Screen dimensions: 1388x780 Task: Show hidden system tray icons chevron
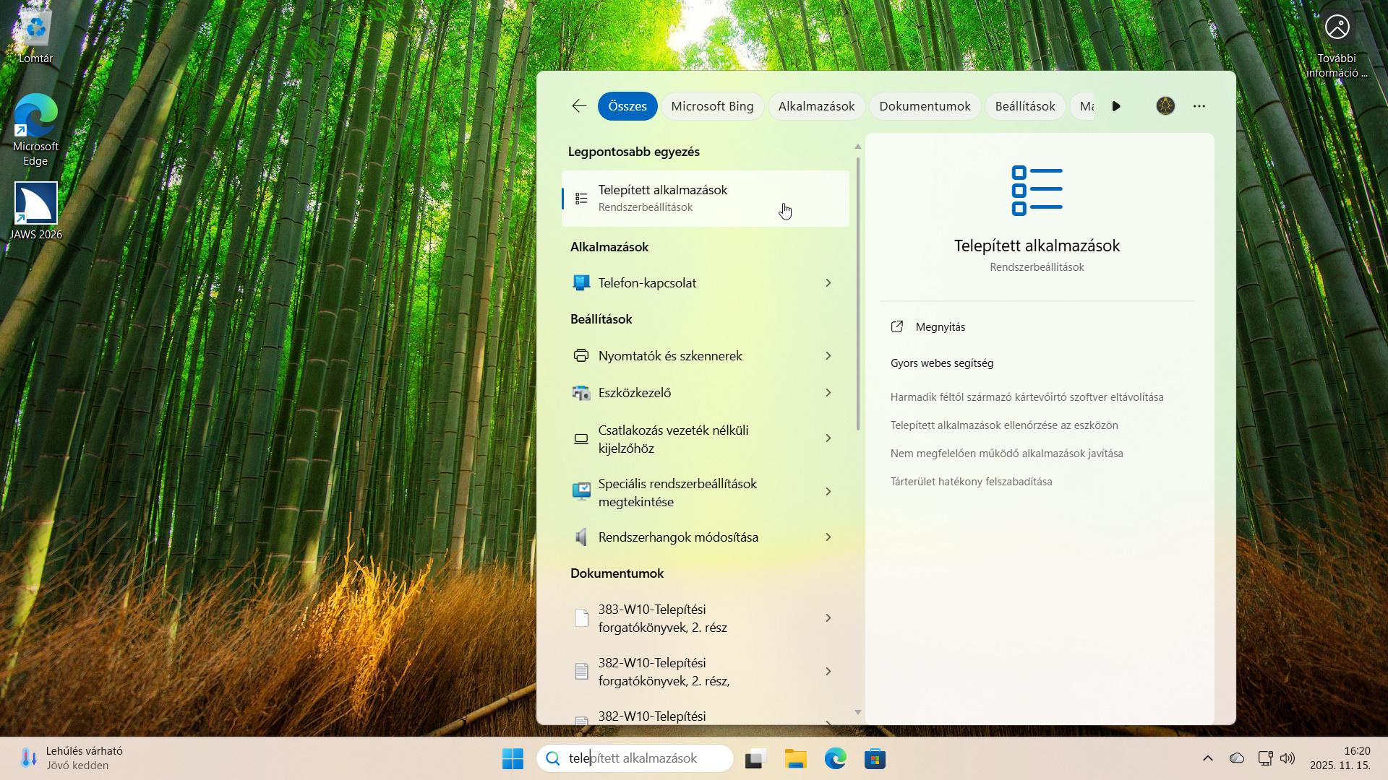(x=1207, y=758)
